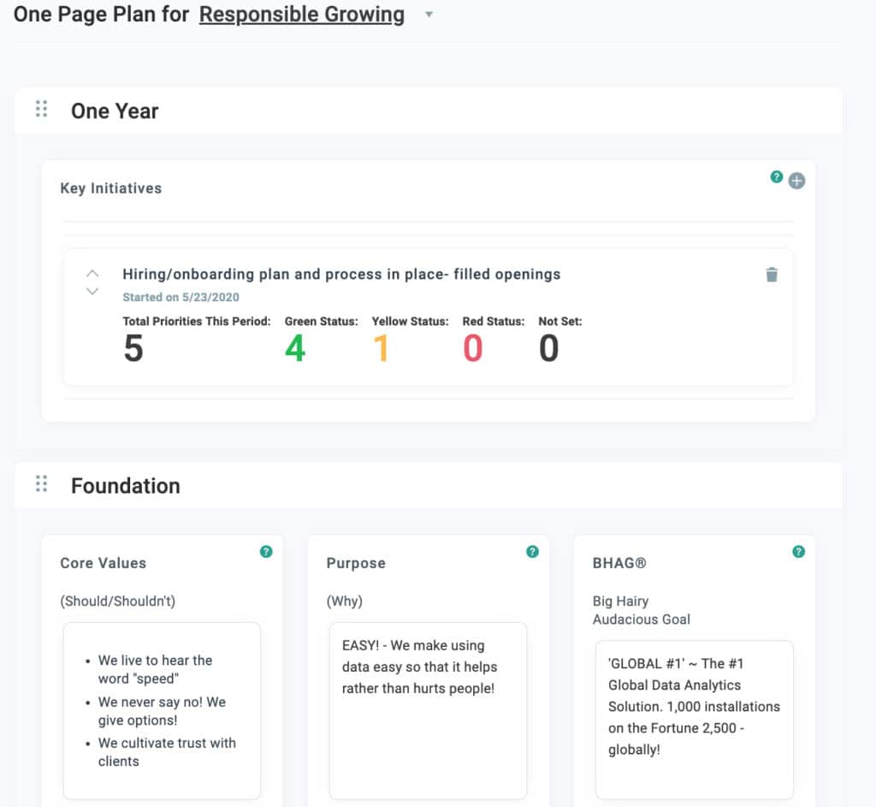Viewport: 876px width, 807px height.
Task: Click the Core Values help icon
Action: click(x=266, y=552)
